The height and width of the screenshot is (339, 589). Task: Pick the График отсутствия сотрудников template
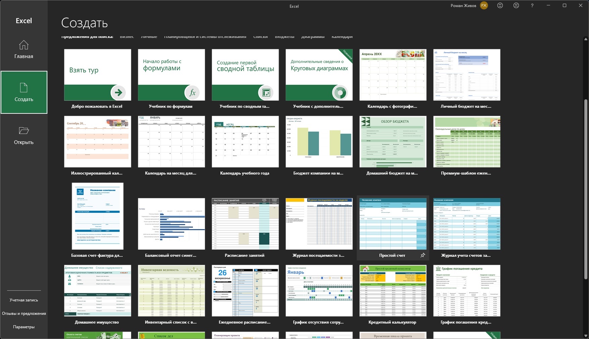(319, 291)
